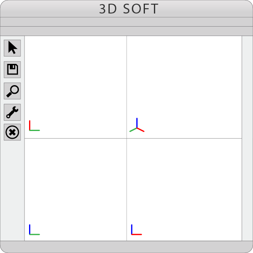Screen dimensions: 253x253
Task: Click the blue-red axis indicator bottom-right viewport
Action: [135, 230]
